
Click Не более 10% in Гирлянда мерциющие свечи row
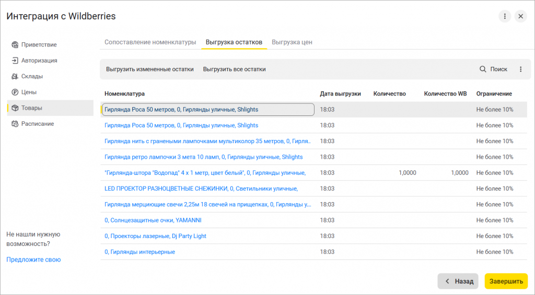495,204
